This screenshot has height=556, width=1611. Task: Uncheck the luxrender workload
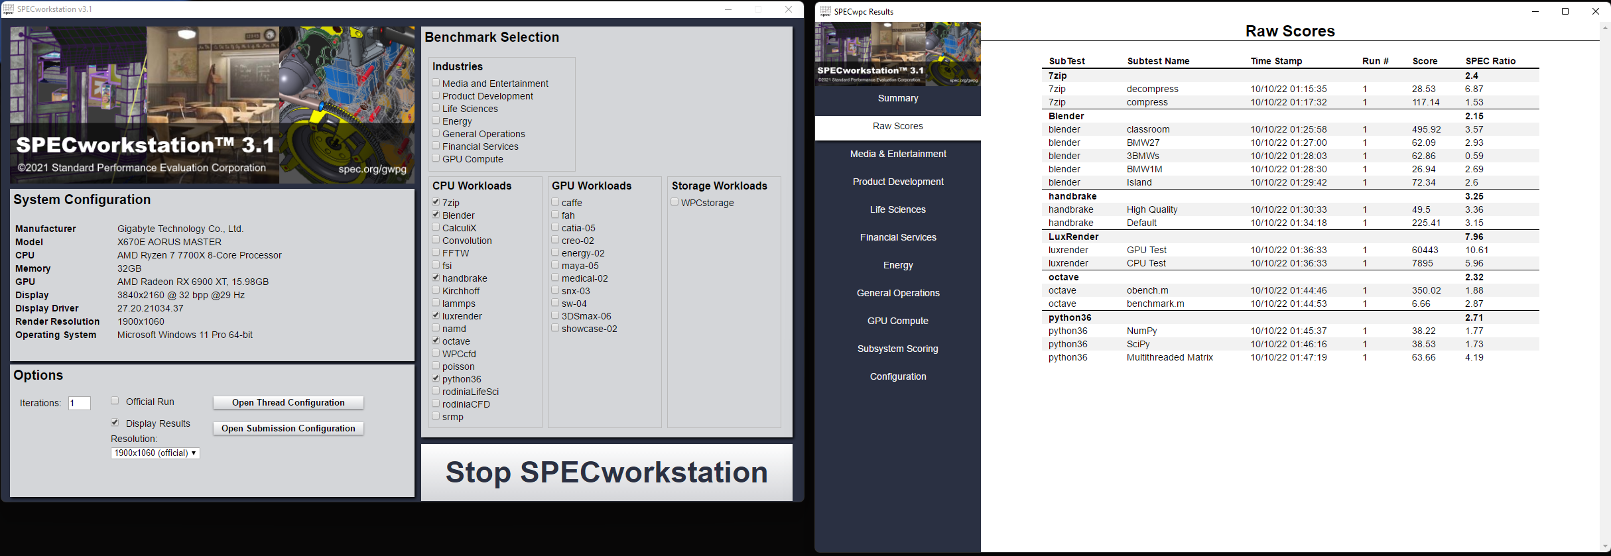coord(436,315)
